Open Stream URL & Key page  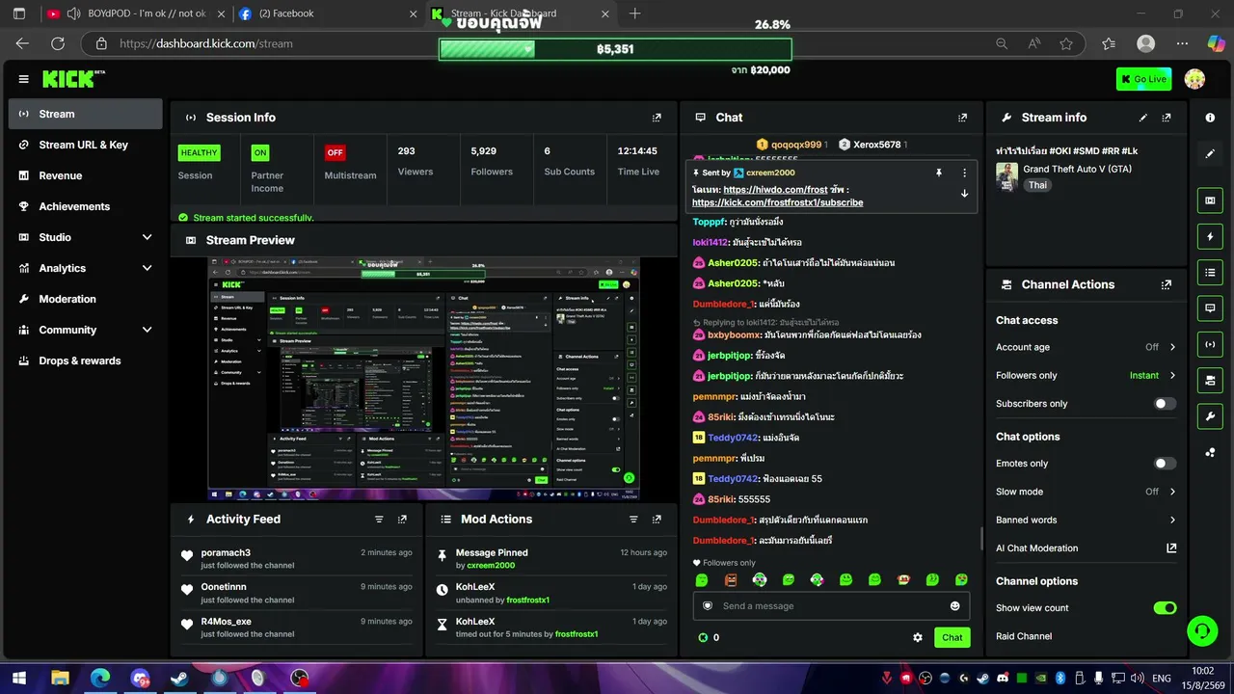point(86,145)
